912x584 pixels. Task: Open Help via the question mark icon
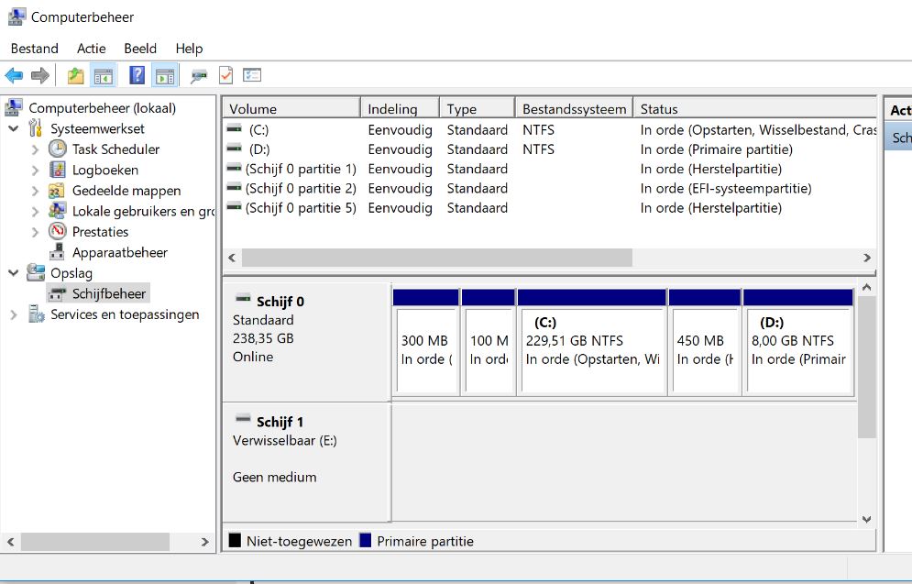[x=137, y=75]
